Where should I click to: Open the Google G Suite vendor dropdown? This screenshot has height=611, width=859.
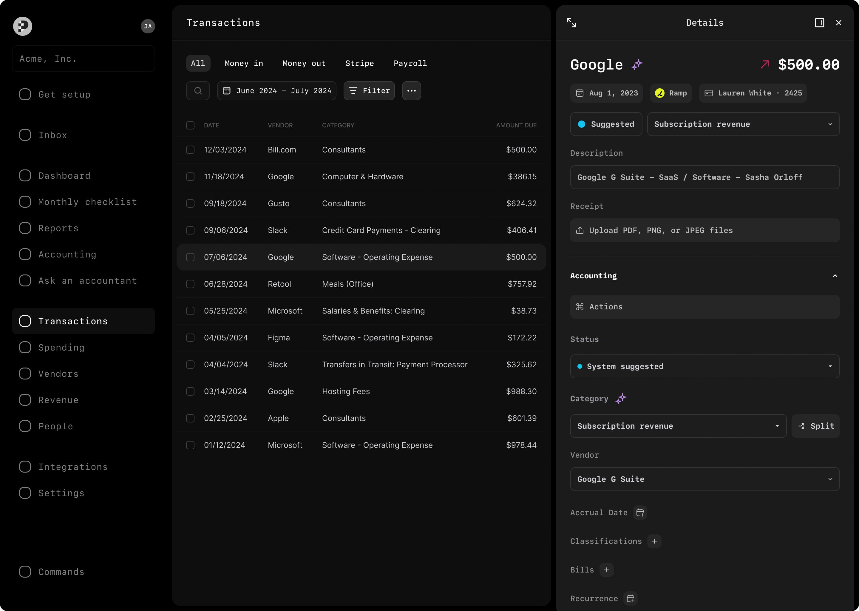click(704, 479)
